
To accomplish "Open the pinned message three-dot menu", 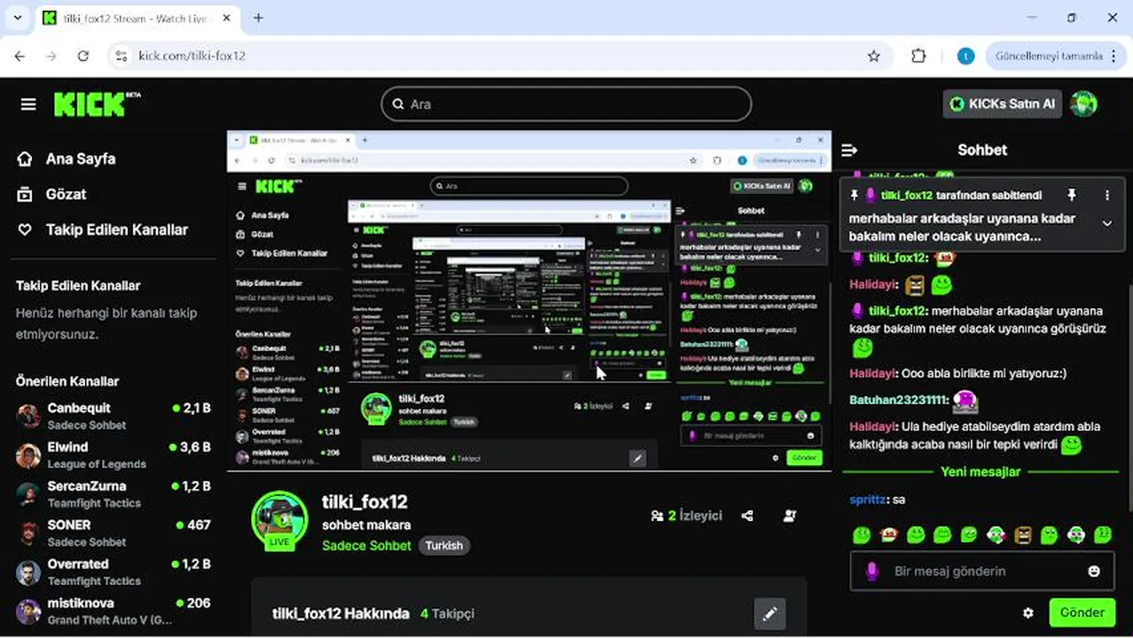I will pos(1106,195).
